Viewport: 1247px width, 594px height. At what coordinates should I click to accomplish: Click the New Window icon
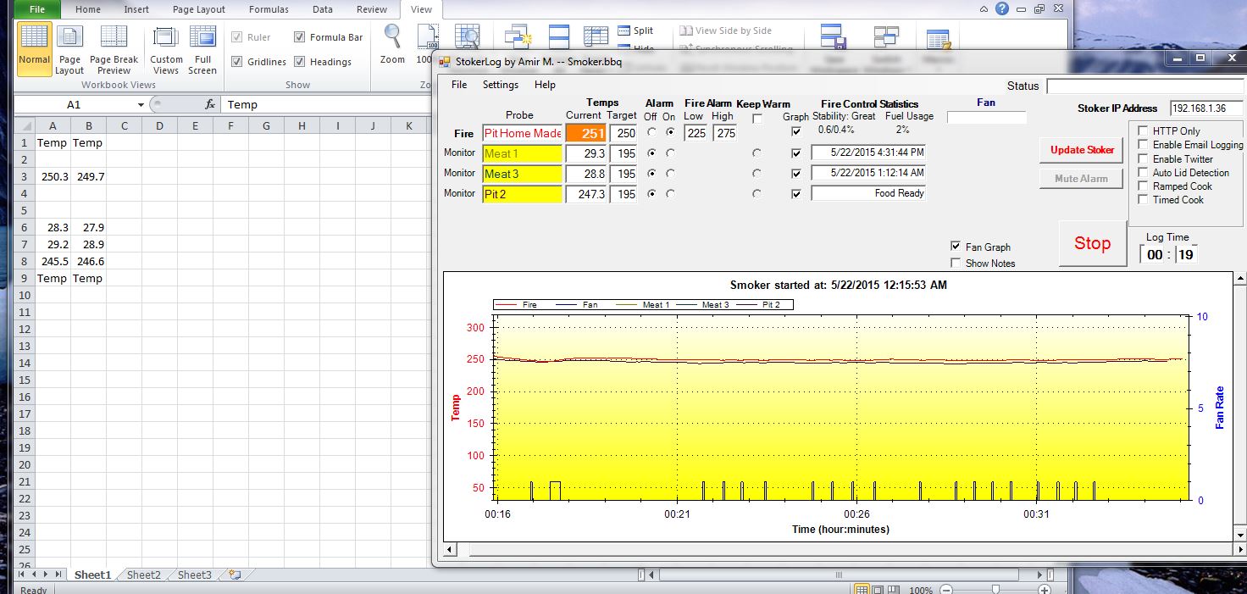click(516, 37)
